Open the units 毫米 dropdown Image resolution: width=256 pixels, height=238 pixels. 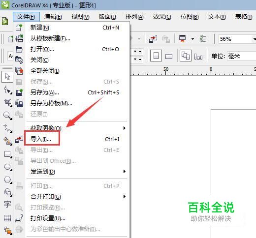pos(241,56)
